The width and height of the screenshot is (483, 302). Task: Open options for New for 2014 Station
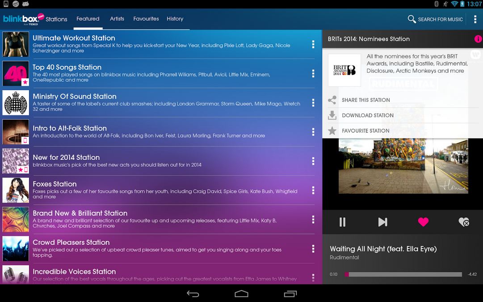(313, 161)
